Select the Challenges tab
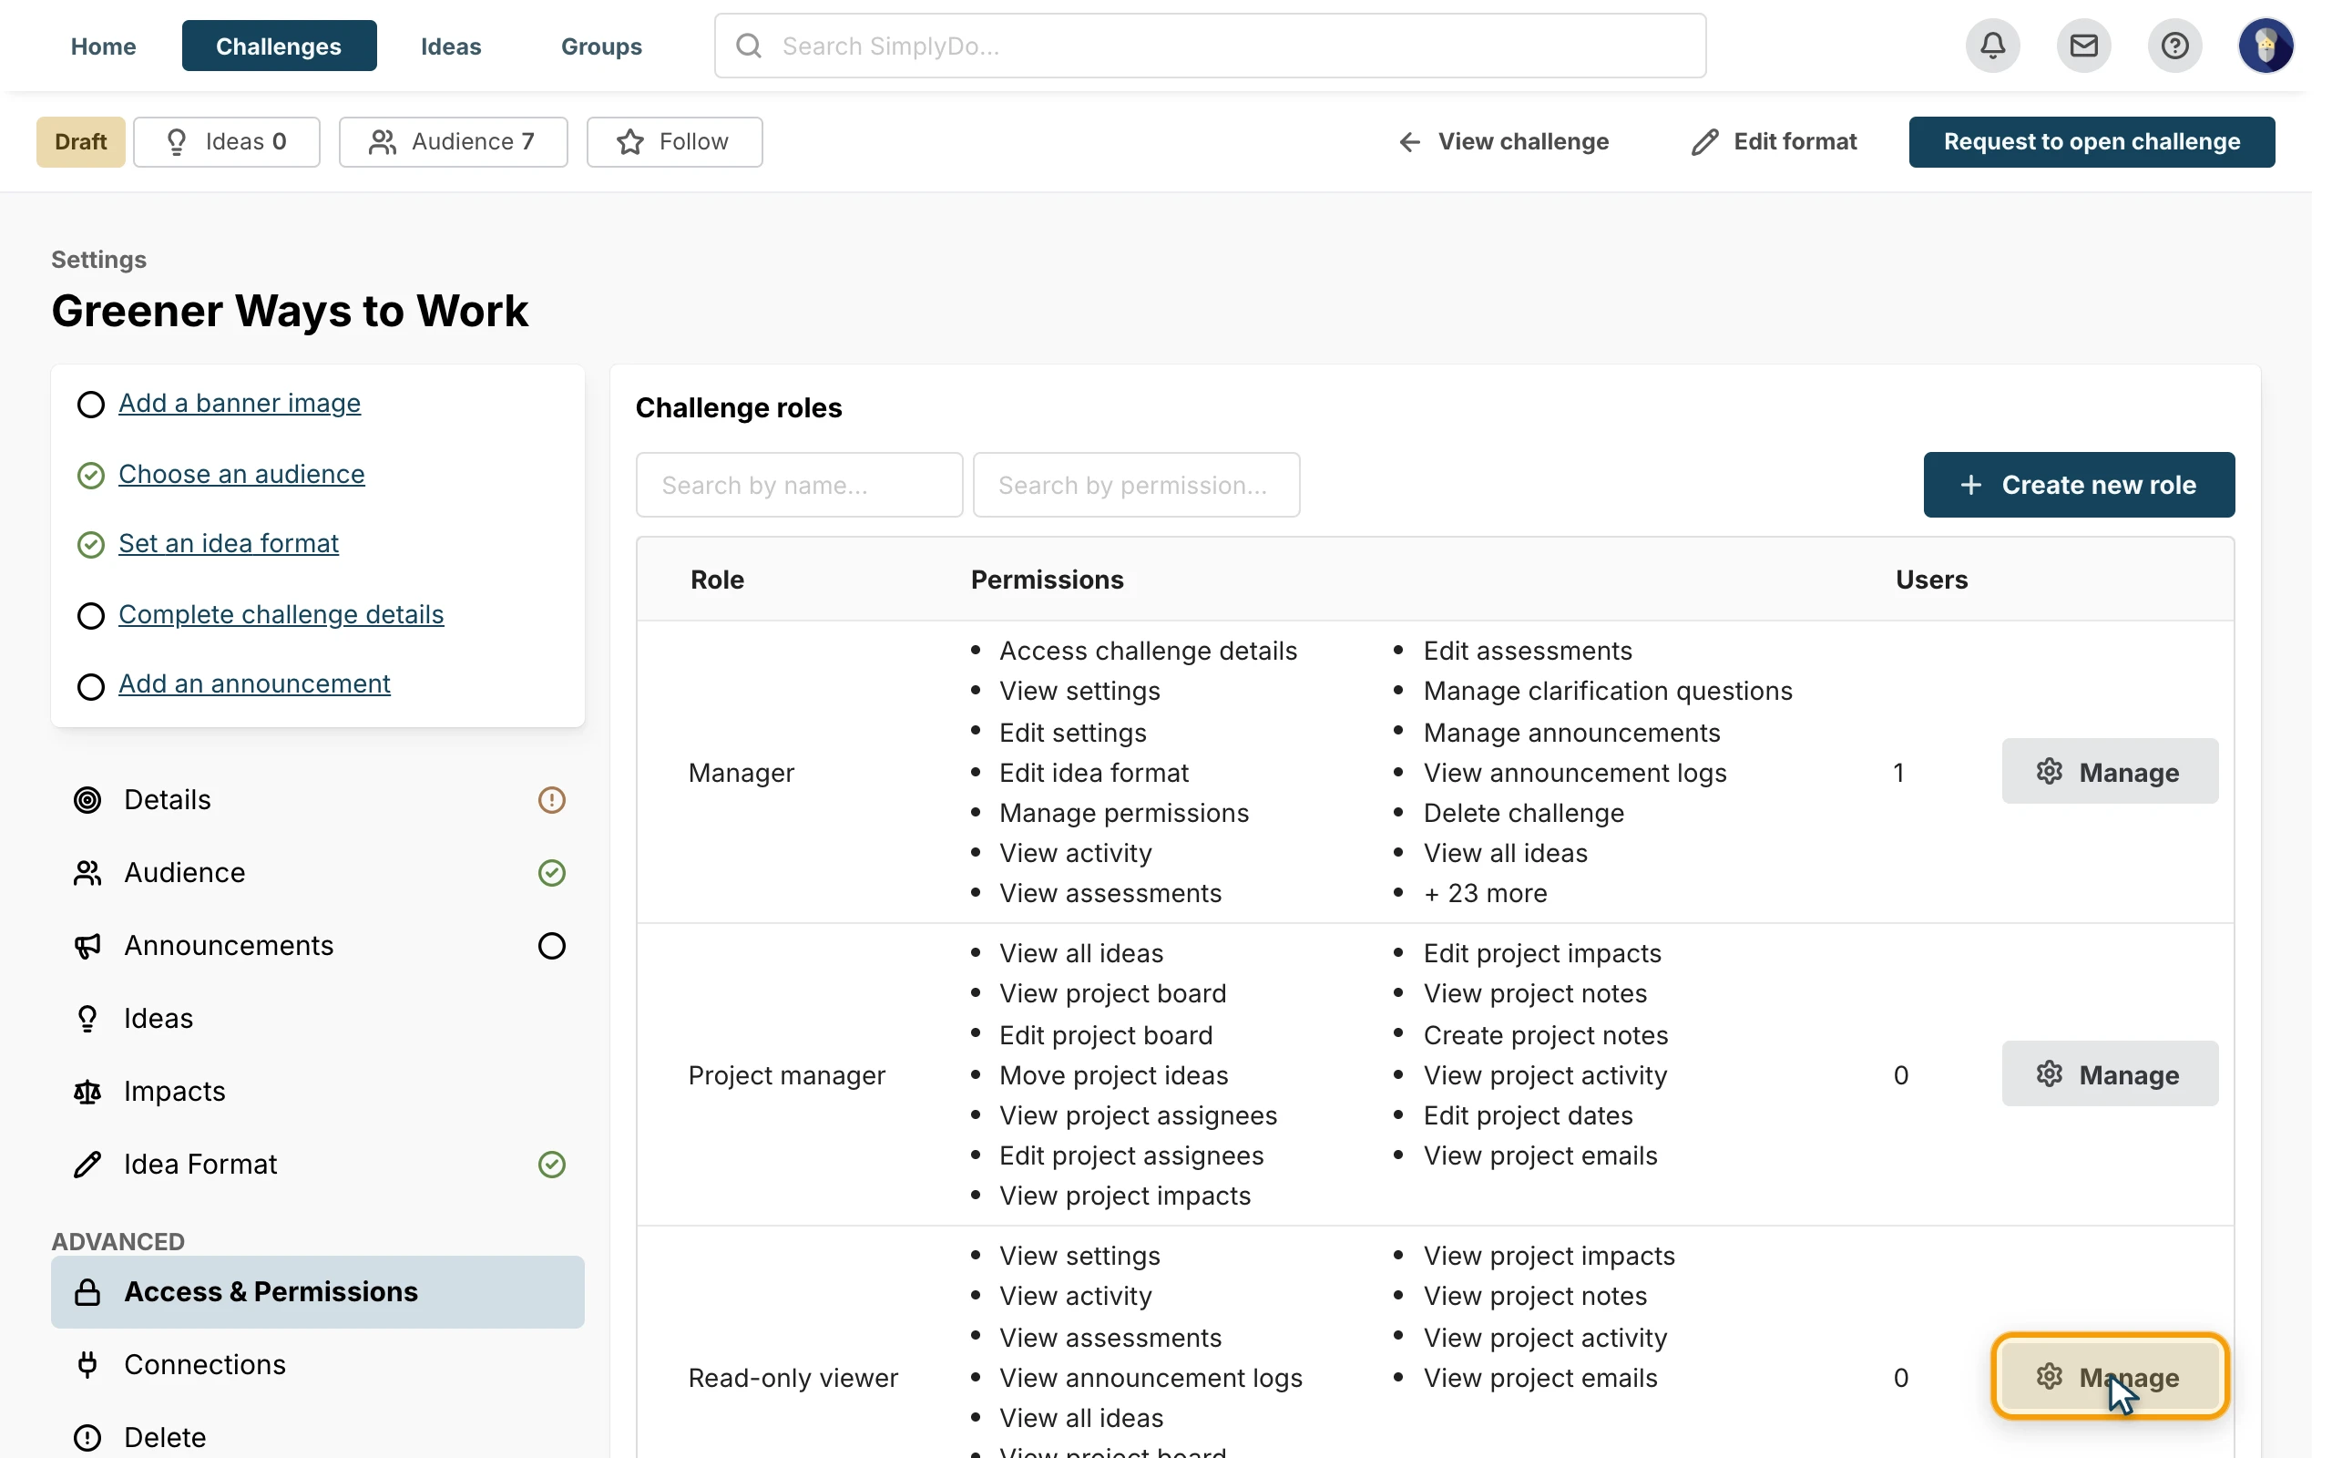Image resolution: width=2332 pixels, height=1458 pixels. pyautogui.click(x=279, y=46)
